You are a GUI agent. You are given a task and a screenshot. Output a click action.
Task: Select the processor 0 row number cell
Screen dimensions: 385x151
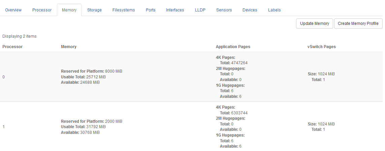[x=4, y=77]
